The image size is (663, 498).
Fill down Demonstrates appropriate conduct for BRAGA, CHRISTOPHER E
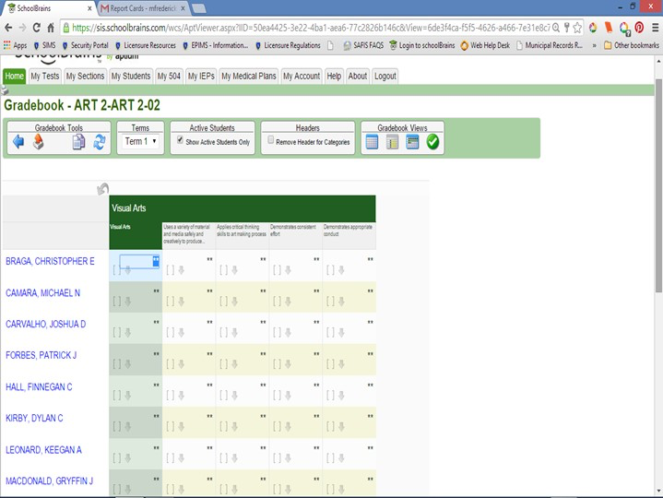(341, 270)
